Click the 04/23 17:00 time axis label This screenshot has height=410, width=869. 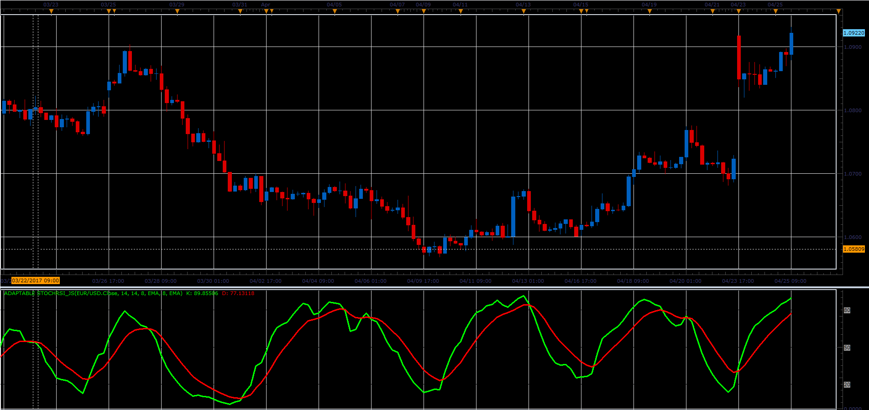(x=738, y=281)
